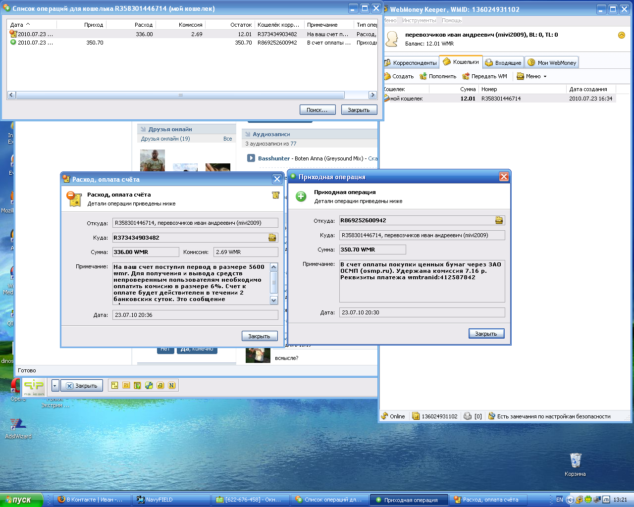634x507 pixels.
Task: Select the 350.70 income row in operations list
Action: (193, 43)
